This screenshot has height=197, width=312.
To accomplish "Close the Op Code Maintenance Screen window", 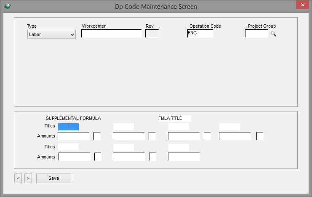I will click(x=302, y=5).
